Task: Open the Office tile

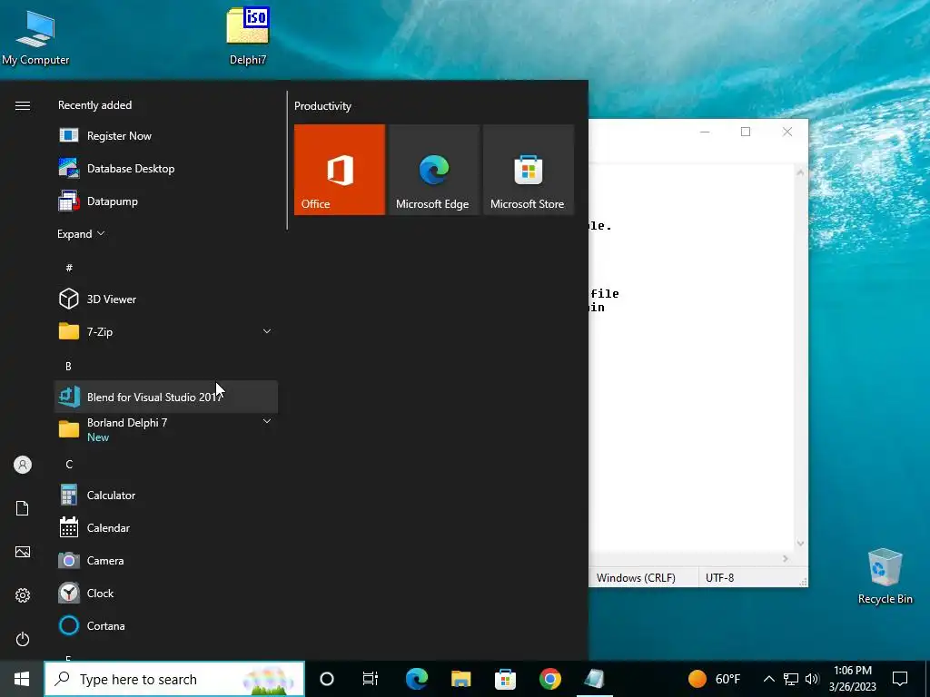Action: point(340,170)
